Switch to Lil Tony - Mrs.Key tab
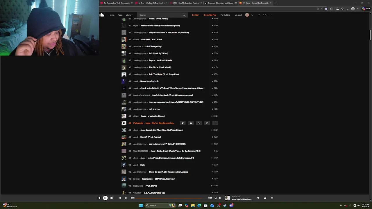The height and width of the screenshot is (209, 372). coord(151,3)
